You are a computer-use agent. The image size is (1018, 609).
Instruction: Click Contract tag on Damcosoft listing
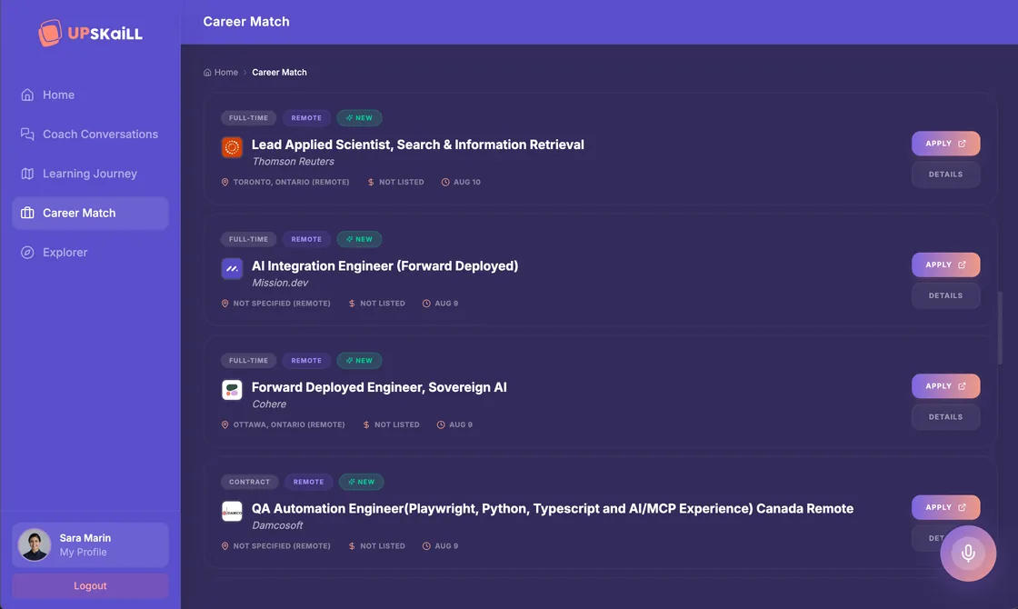(249, 482)
